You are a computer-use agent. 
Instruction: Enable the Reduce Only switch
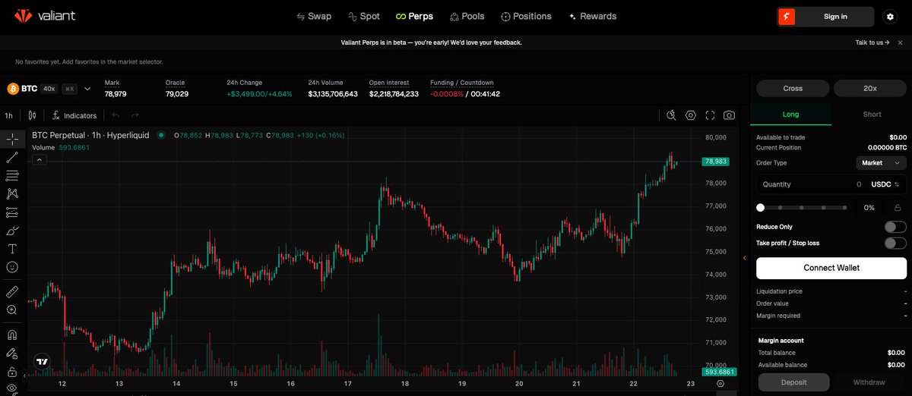(x=895, y=227)
